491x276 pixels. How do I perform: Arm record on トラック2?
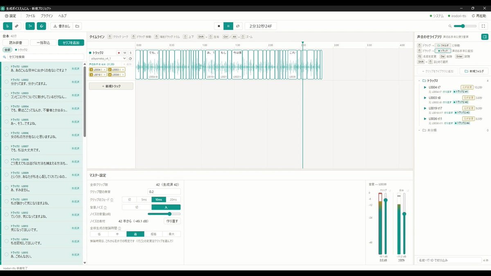tap(119, 53)
